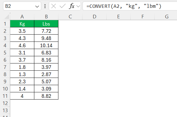
Task: Select row 10 header
Action: click(5, 89)
